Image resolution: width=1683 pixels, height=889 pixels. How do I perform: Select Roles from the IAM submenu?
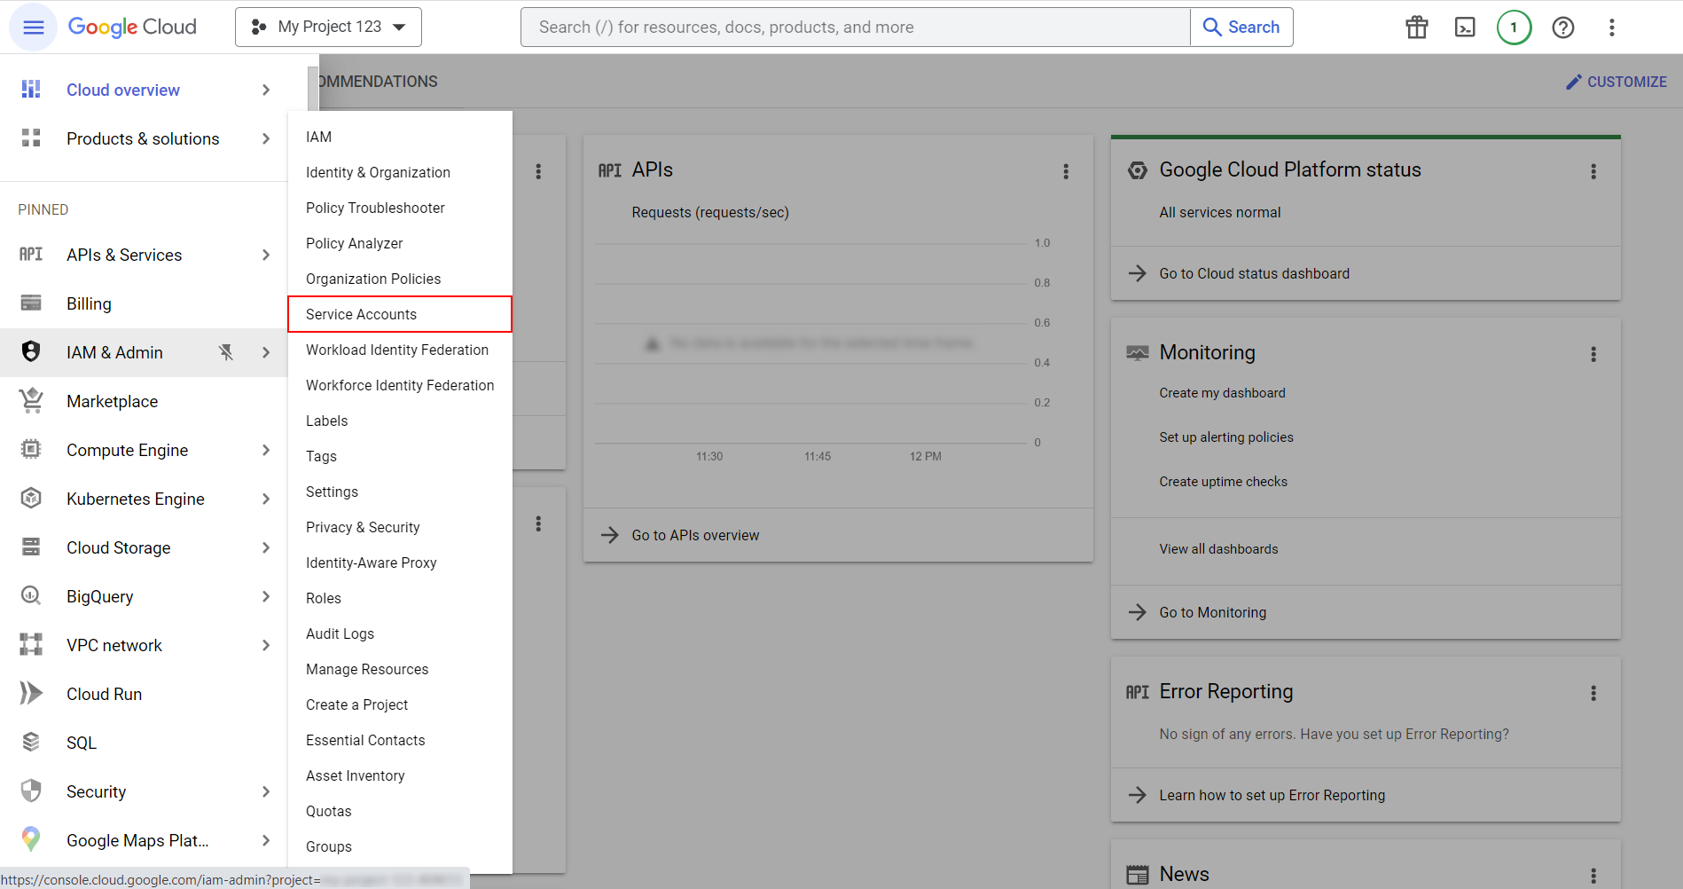(400, 598)
